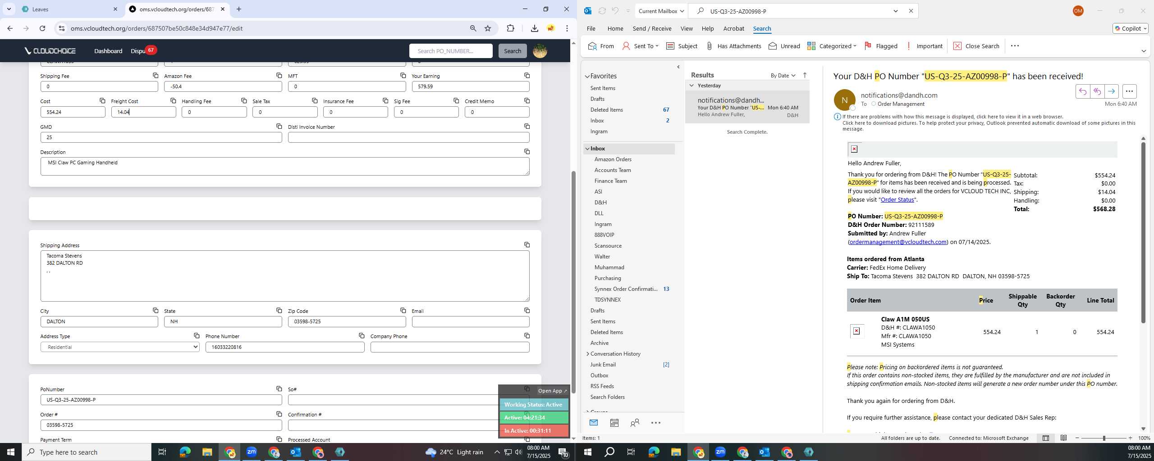Copy the Amazon Fee value
This screenshot has height=461, width=1154.
279,75
